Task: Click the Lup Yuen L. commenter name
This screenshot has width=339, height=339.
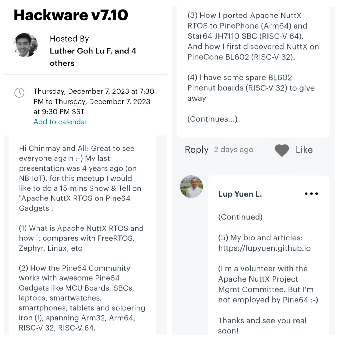Action: tap(240, 194)
